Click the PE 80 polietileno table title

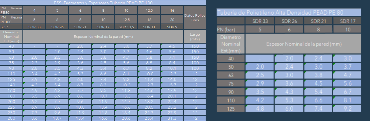(x=289, y=12)
